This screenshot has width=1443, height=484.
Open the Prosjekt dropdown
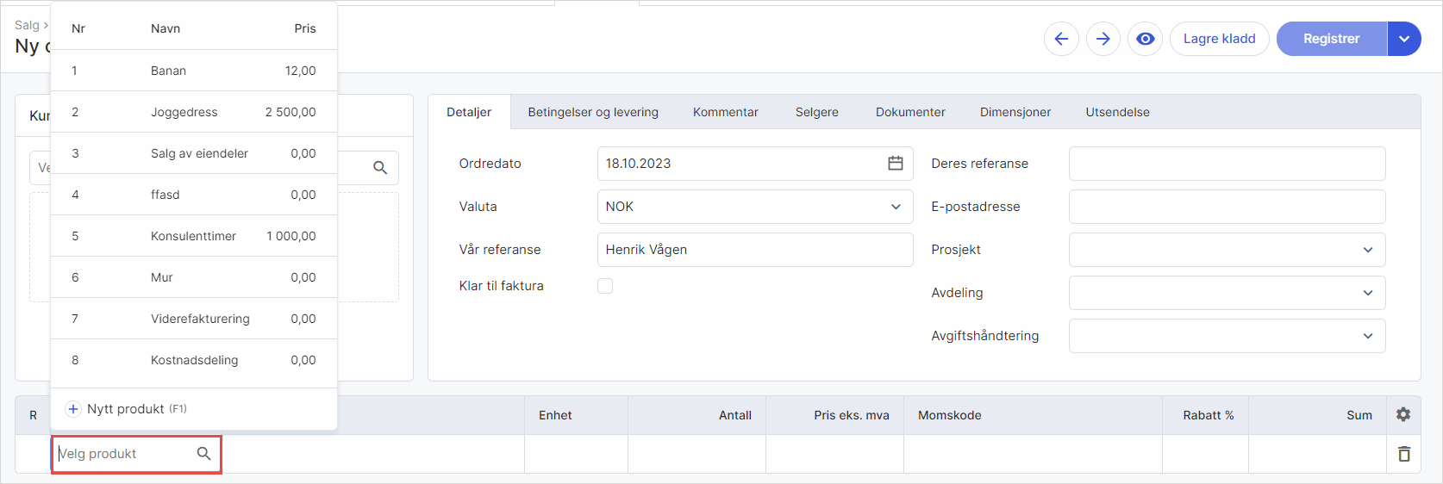[x=1368, y=250]
